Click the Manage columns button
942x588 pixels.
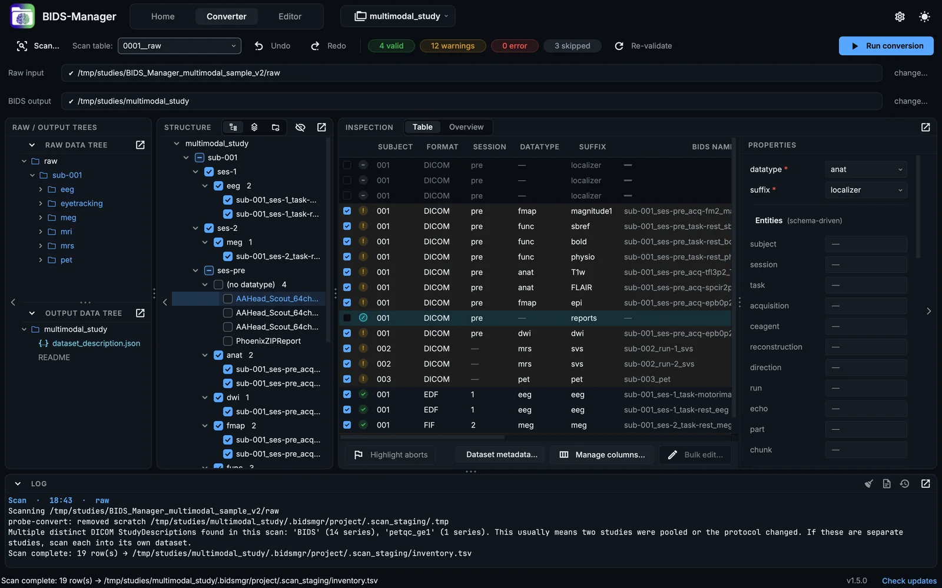(602, 455)
